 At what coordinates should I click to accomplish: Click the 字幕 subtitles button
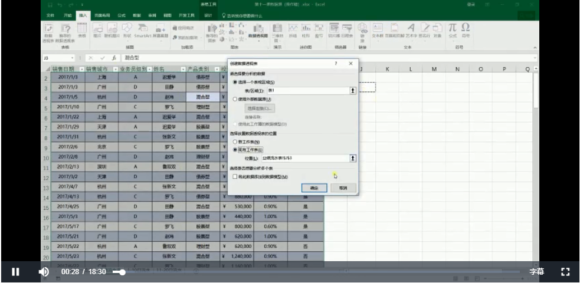pyautogui.click(x=536, y=272)
